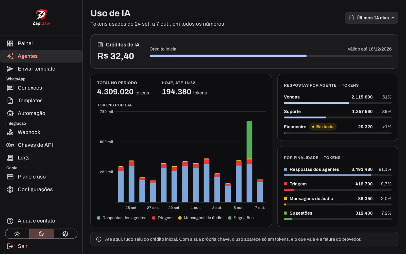The width and height of the screenshot is (406, 254).
Task: Click the calendar icon in the period selector
Action: coord(351,18)
